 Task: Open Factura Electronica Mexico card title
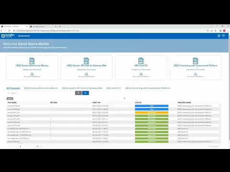tap(32, 65)
